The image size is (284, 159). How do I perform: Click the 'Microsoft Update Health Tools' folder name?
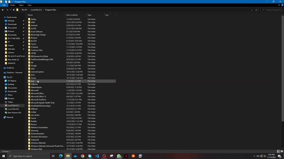(x=43, y=103)
